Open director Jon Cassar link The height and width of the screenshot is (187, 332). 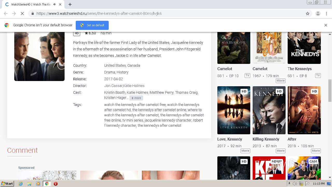coord(113,86)
